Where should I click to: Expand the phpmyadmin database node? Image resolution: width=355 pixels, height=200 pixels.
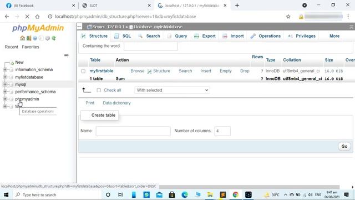click(x=5, y=99)
